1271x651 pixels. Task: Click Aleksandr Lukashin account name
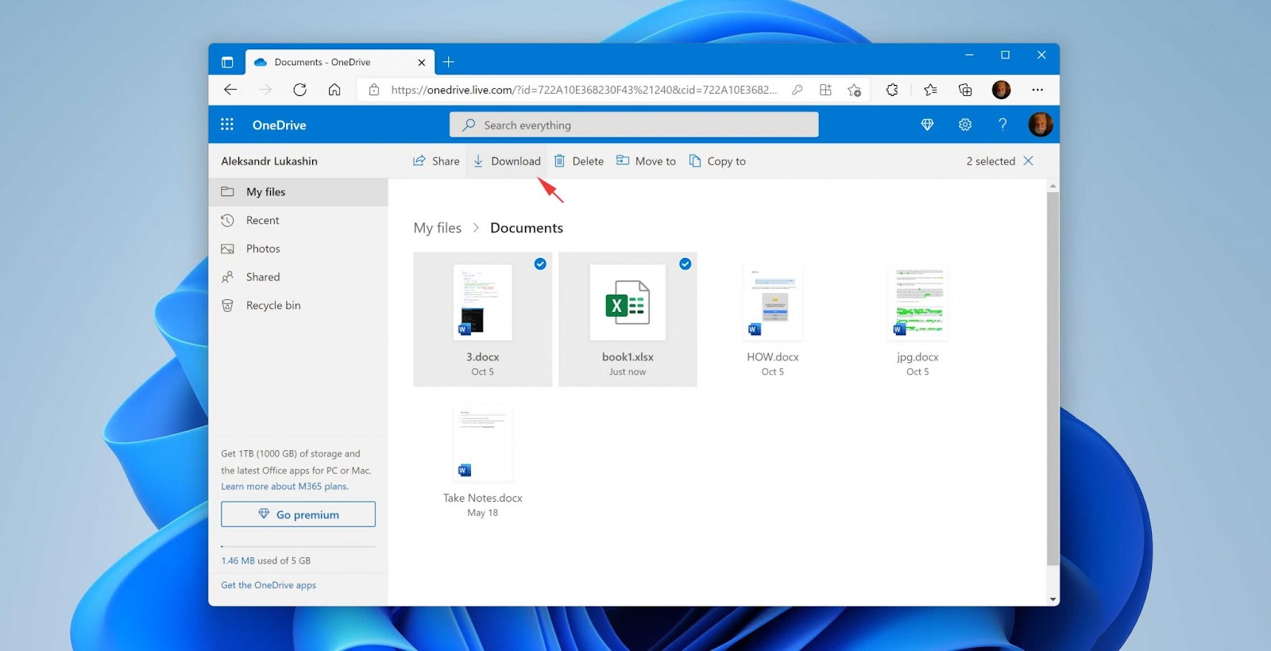tap(269, 161)
